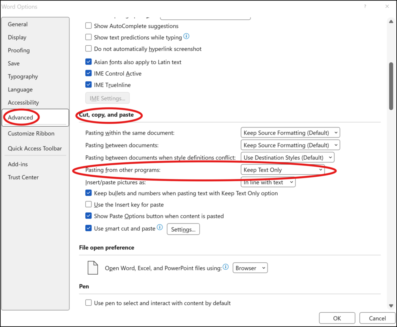Click the info icon near Open files using setting

[226, 267]
